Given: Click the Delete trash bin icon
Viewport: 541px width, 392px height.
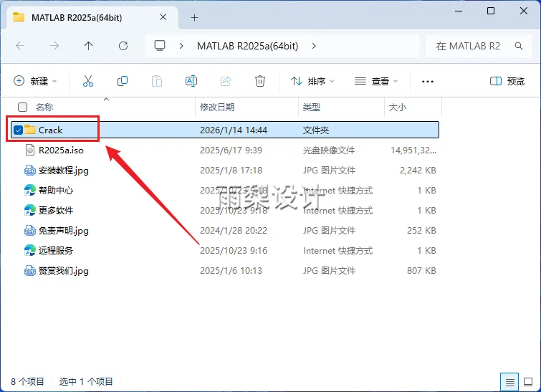Looking at the screenshot, I should point(260,82).
